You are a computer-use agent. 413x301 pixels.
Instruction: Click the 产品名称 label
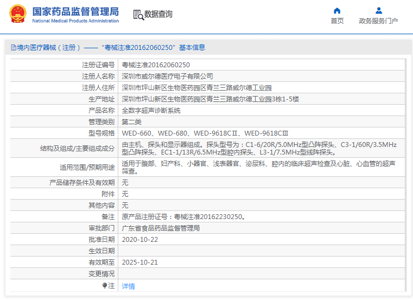coord(101,111)
